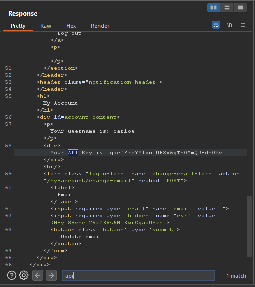
Task: Go to previous search match arrow
Action: click(x=38, y=275)
